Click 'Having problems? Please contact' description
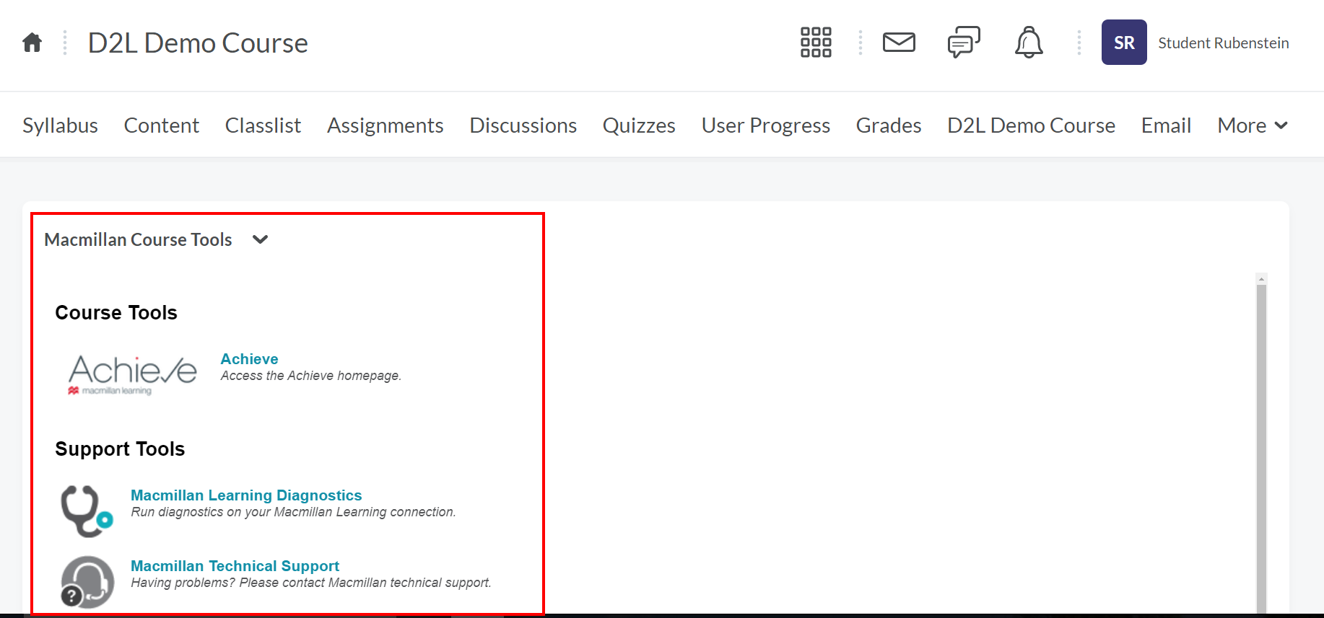Screen dimensions: 1324x618 pyautogui.click(x=311, y=583)
